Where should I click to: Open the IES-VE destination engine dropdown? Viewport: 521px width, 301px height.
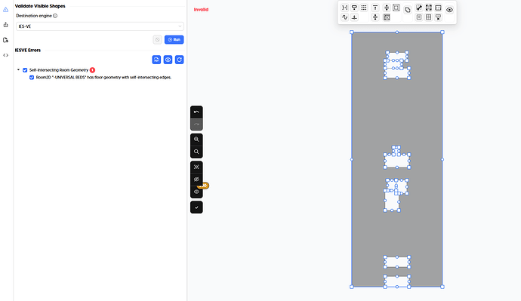click(100, 26)
